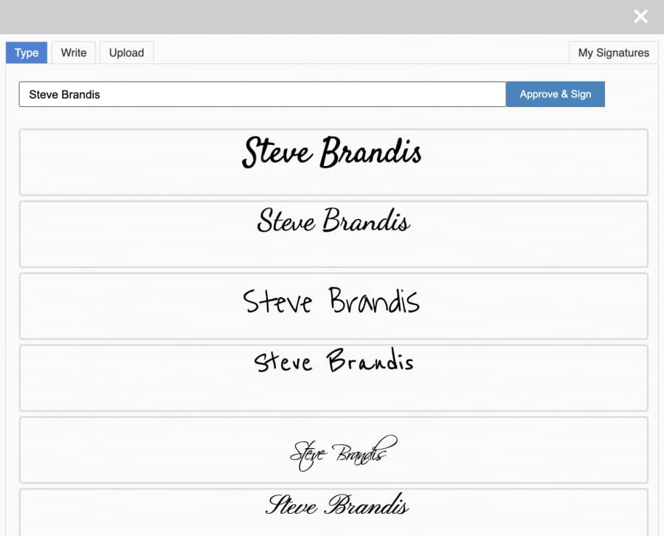Select the Type tab
This screenshot has height=536, width=664.
point(27,52)
